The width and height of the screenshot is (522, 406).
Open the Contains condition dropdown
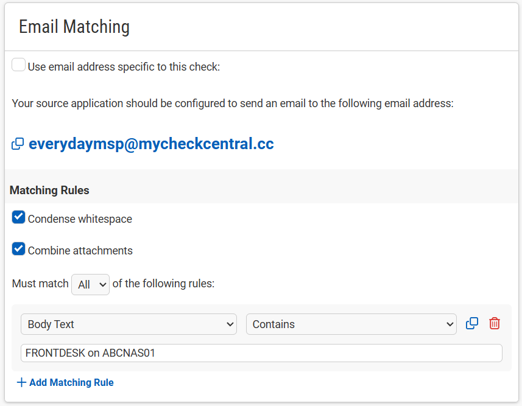pos(351,324)
